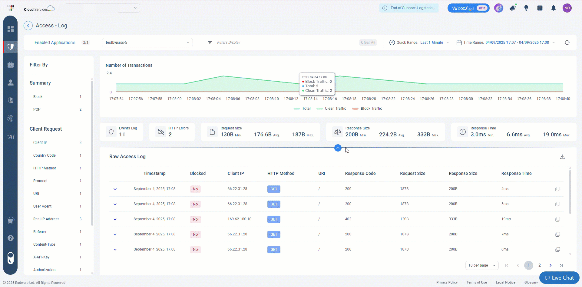The width and height of the screenshot is (582, 287).
Task: Click the Clear All filters button
Action: point(368,43)
